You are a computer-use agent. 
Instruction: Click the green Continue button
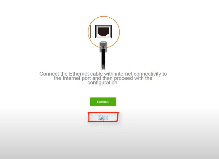click(103, 102)
